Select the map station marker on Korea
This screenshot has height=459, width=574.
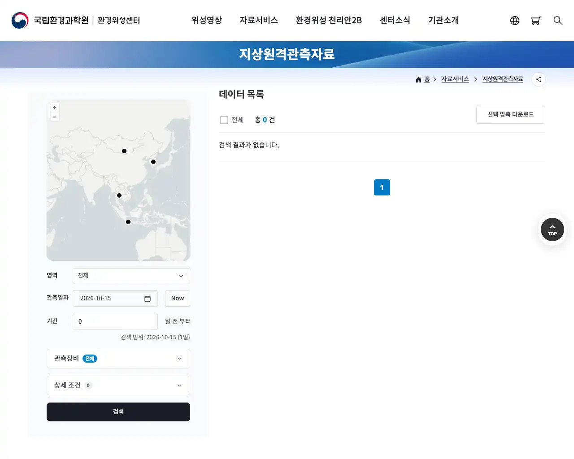pos(153,162)
